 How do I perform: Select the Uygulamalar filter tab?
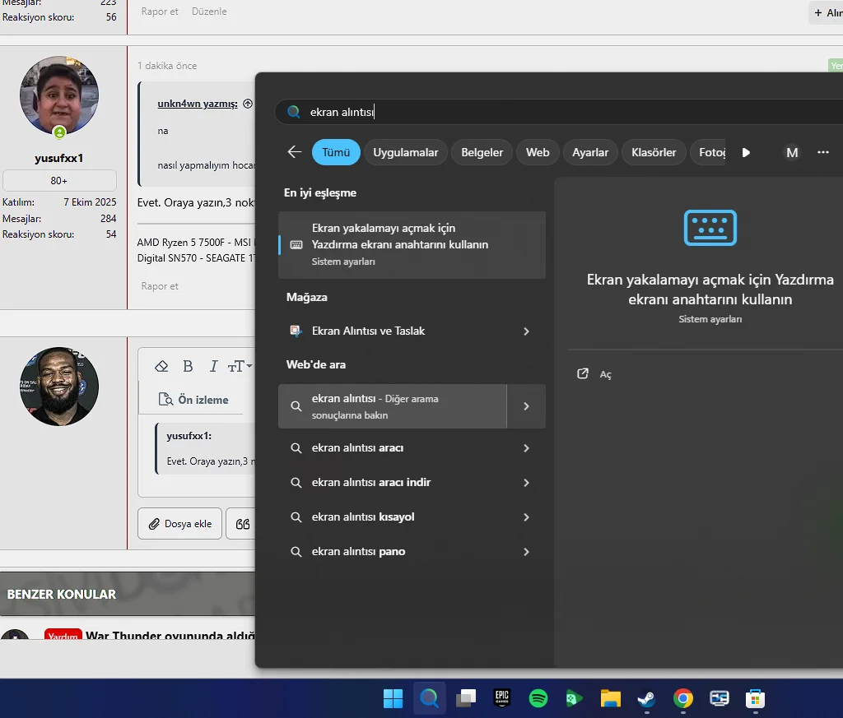[x=406, y=152]
